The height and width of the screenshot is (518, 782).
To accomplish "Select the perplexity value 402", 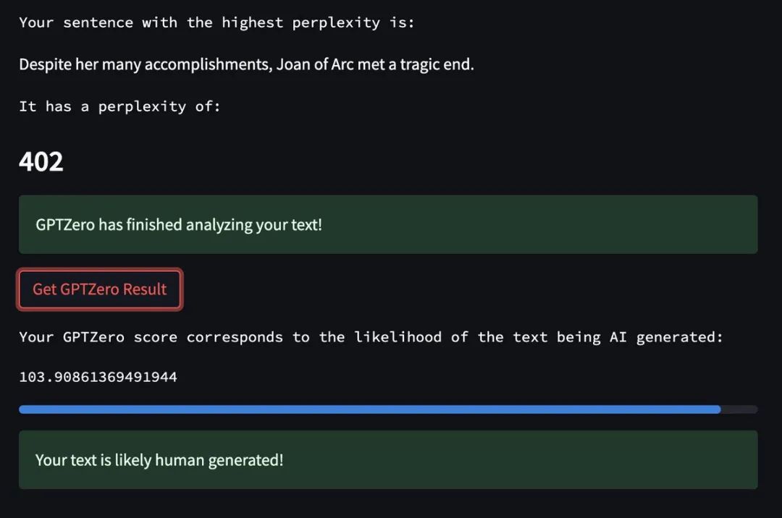I will point(41,162).
